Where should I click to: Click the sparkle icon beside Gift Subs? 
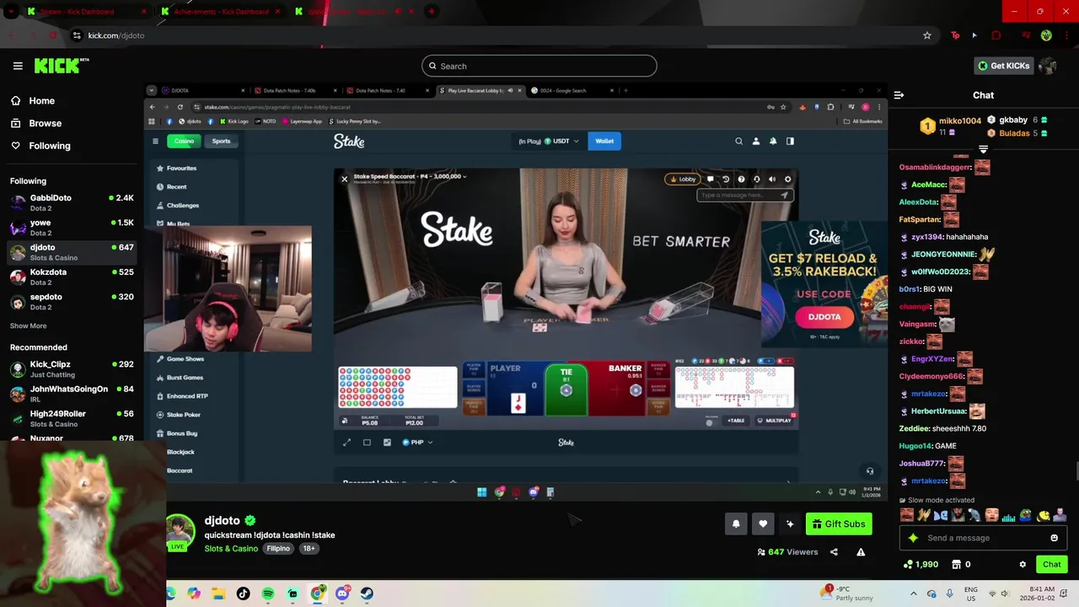click(x=790, y=524)
